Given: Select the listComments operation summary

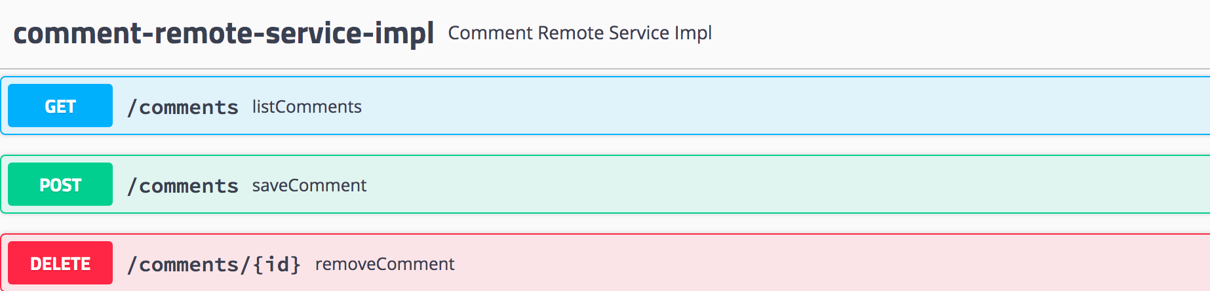Looking at the screenshot, I should [307, 107].
